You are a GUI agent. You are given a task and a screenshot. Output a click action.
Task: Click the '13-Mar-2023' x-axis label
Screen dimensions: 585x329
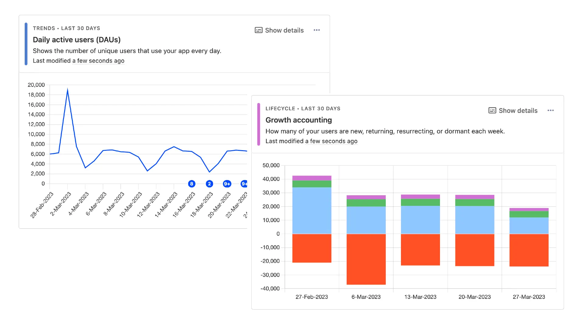pyautogui.click(x=420, y=297)
